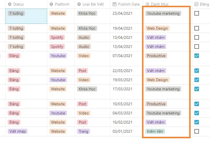Click Post tag in 16/02/2021 row
Image resolution: width=210 pixels, height=141 pixels.
[x=82, y=122]
